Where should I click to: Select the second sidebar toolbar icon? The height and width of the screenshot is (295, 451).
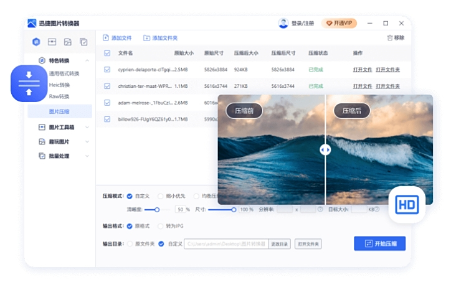(52, 42)
